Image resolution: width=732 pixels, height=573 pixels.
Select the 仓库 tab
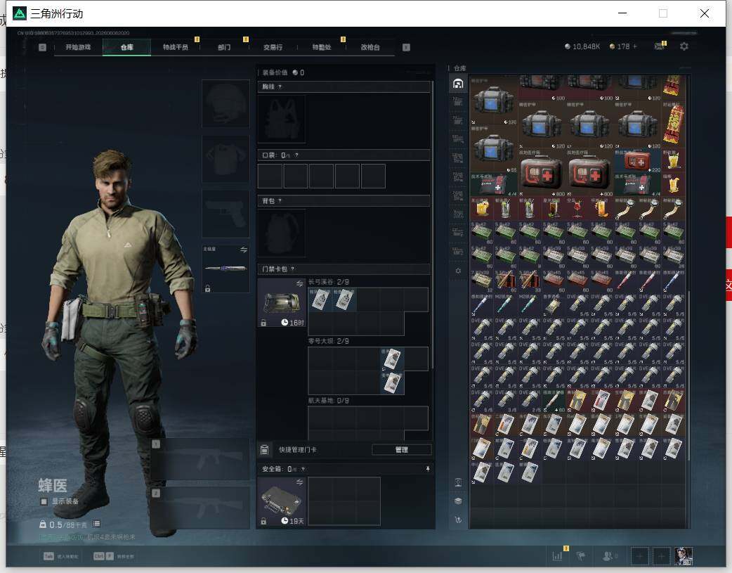point(127,47)
